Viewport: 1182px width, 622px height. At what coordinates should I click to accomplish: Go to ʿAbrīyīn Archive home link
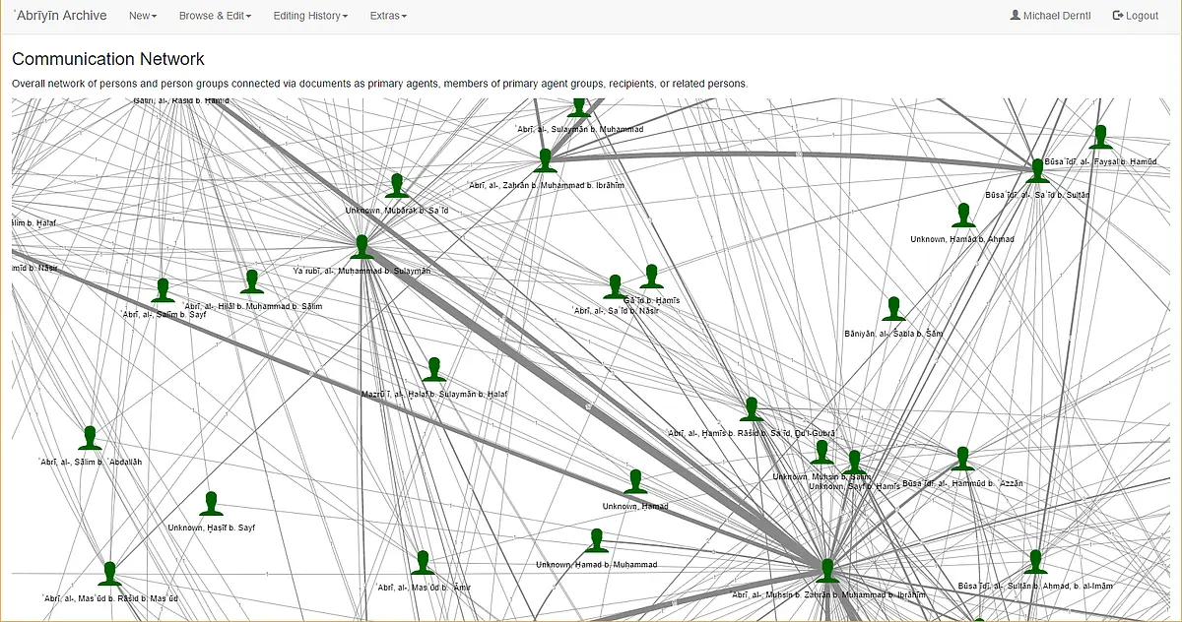point(59,16)
